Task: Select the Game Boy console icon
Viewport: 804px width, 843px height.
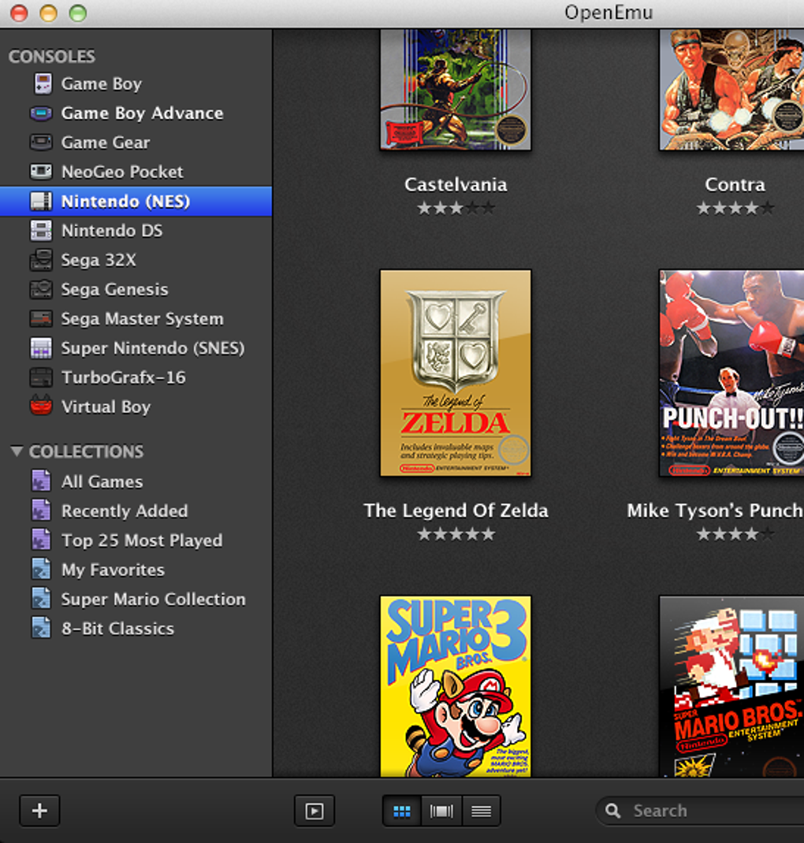Action: point(43,84)
